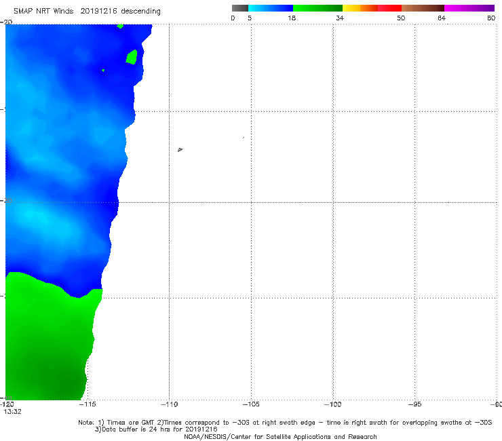Click the green 18-34 color bar segment

[x=317, y=8]
